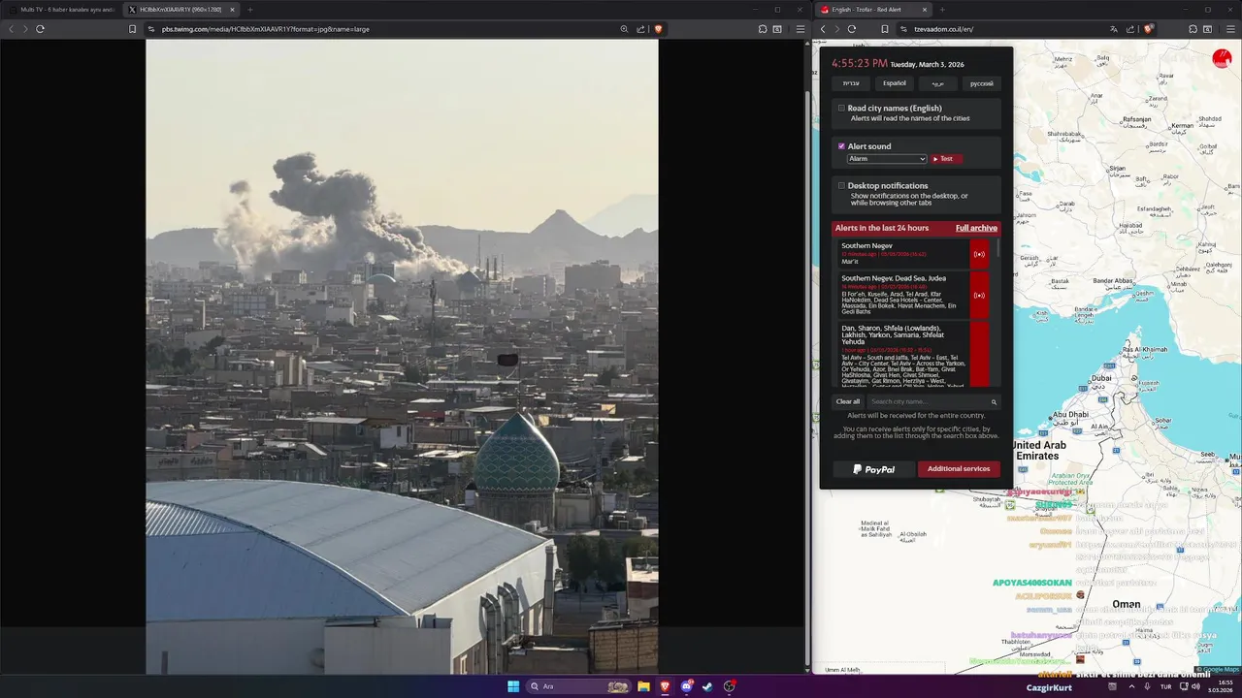Open Brave browser from taskbar
The height and width of the screenshot is (698, 1242).
pos(666,686)
